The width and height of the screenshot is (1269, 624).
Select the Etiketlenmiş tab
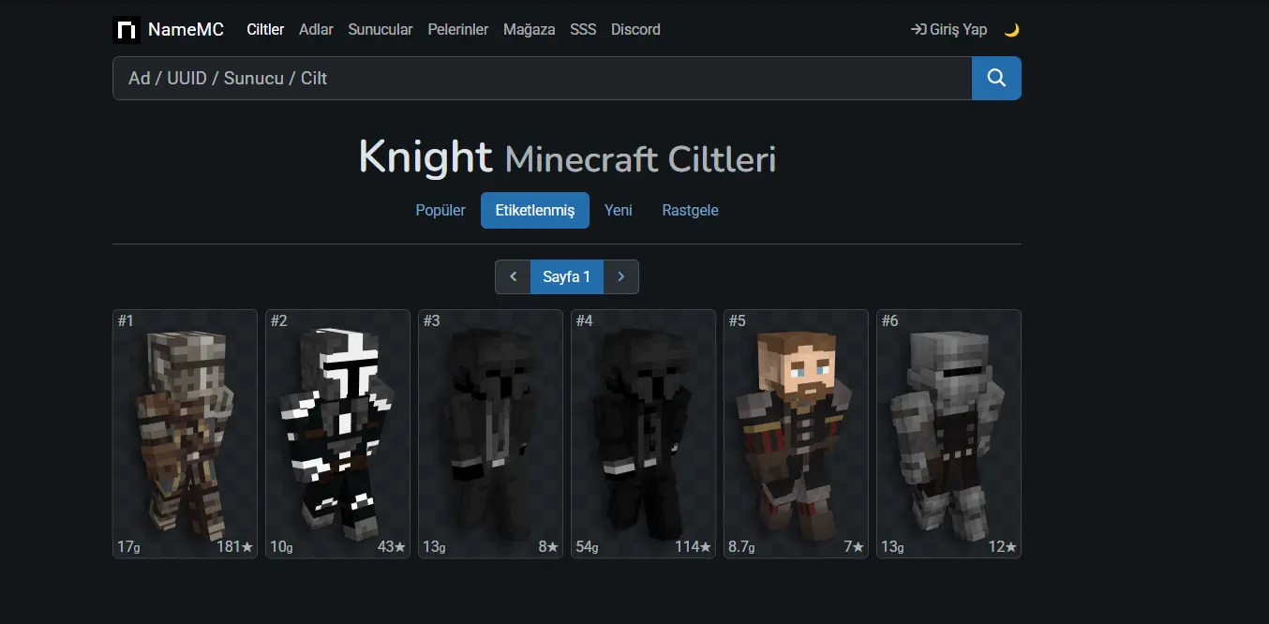[x=535, y=210]
